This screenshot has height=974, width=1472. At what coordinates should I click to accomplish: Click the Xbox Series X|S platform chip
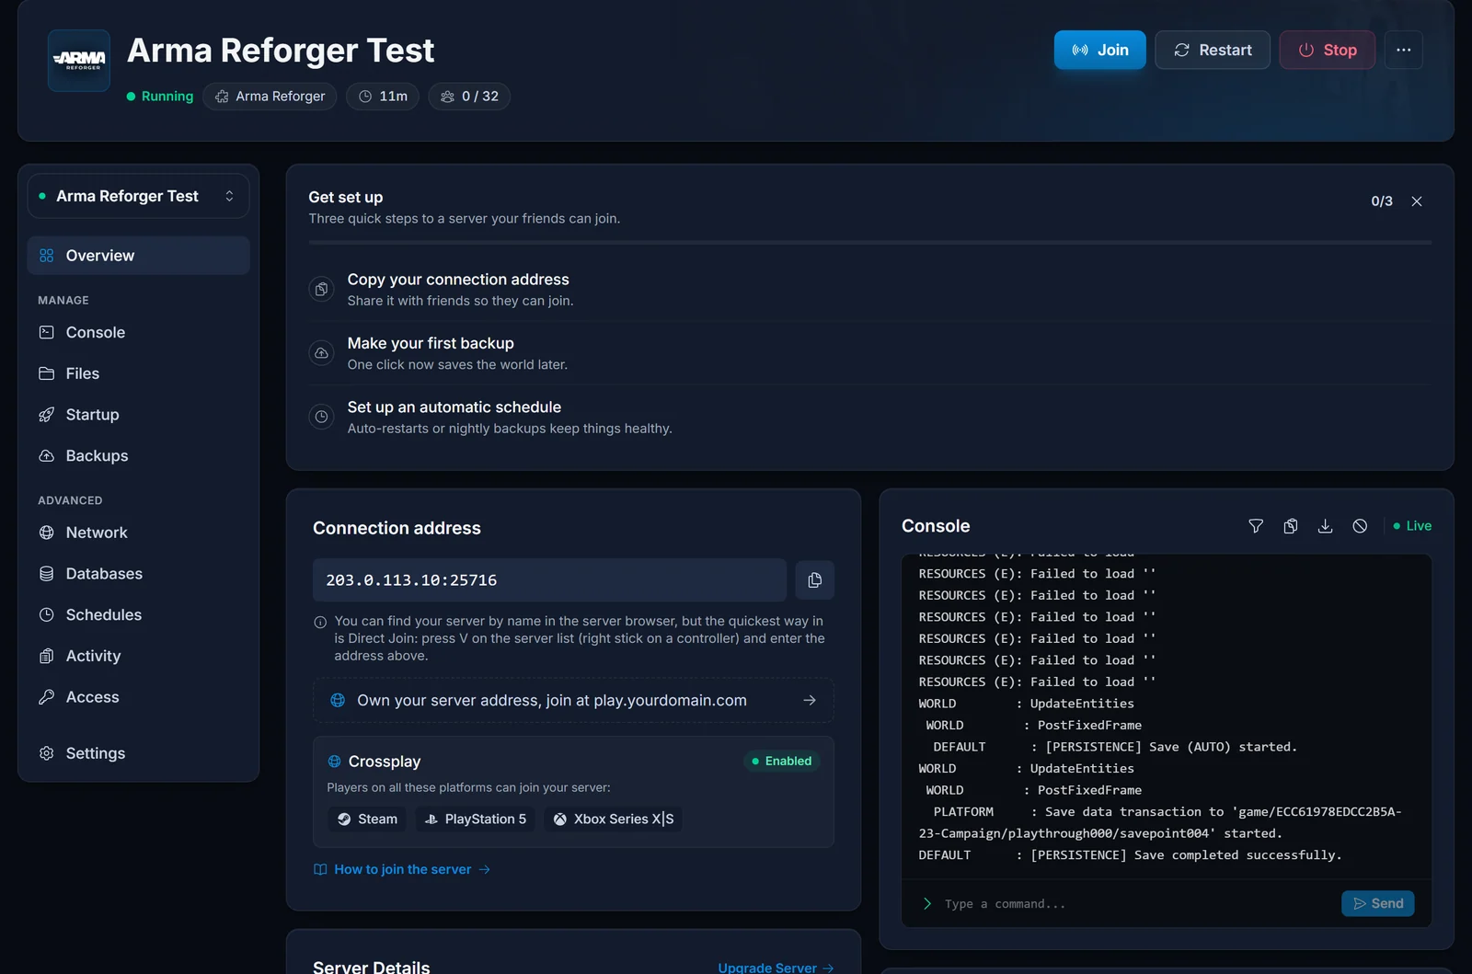(x=613, y=819)
